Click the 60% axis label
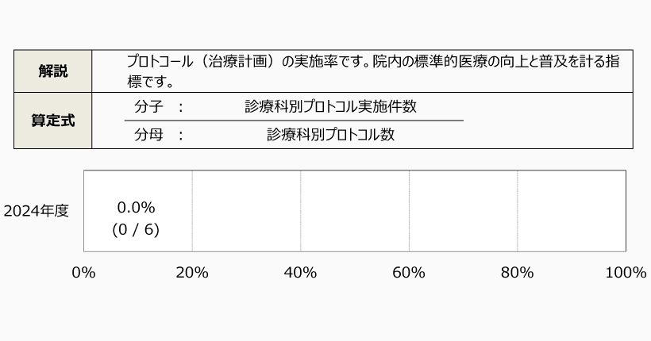The width and height of the screenshot is (651, 341). point(409,273)
